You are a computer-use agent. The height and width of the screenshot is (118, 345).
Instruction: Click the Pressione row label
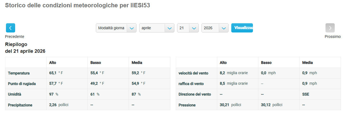tap(187, 105)
